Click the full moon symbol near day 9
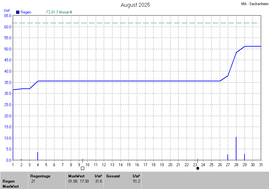The height and width of the screenshot is (189, 269). coord(82,168)
